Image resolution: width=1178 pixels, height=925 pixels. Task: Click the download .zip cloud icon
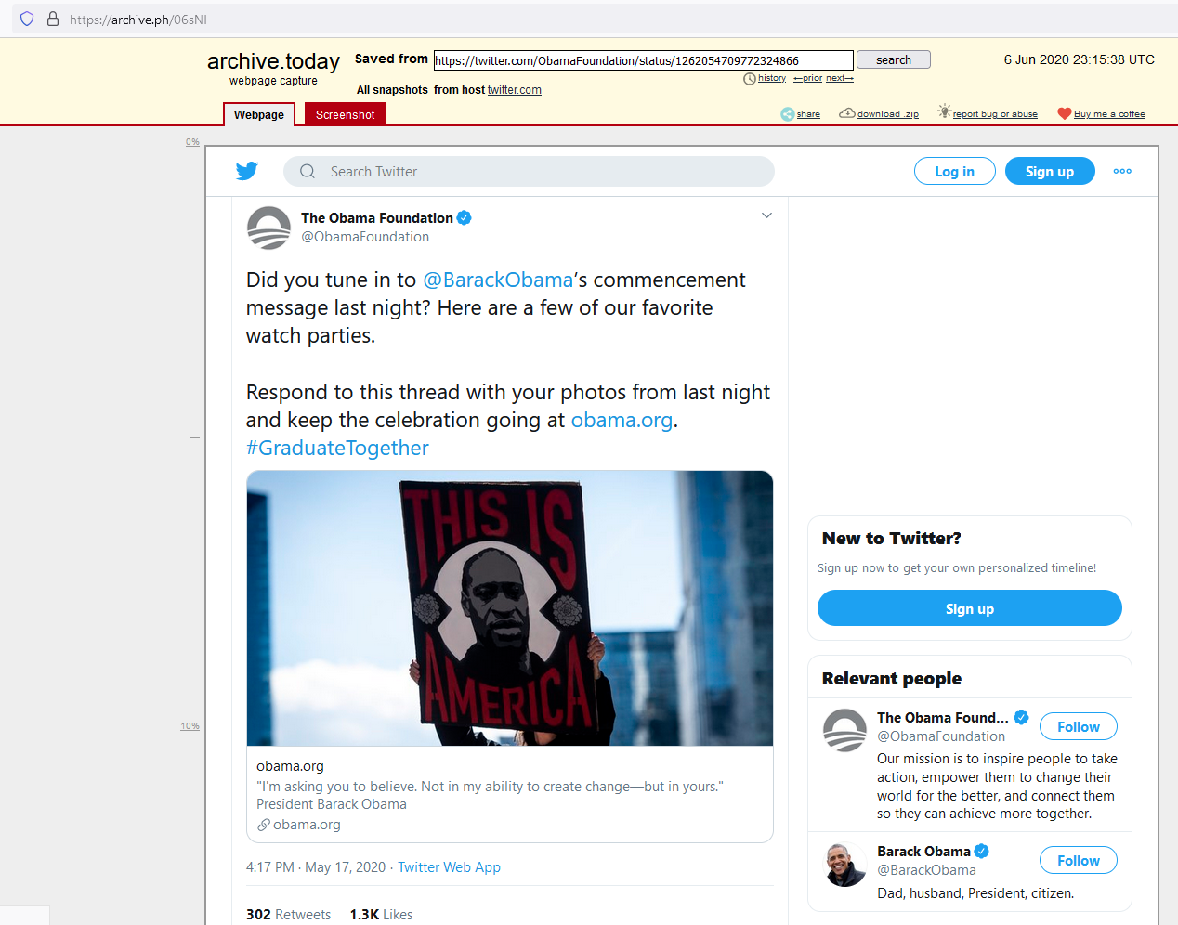point(846,113)
